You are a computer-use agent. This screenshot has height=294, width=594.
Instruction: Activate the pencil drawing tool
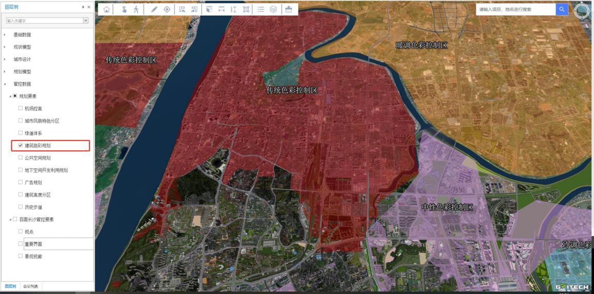pos(154,9)
